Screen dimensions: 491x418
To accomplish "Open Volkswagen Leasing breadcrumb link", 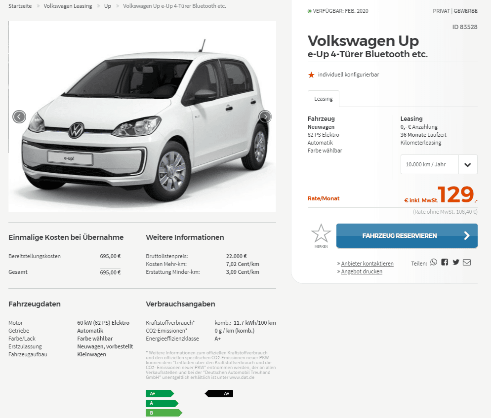I will coord(68,6).
